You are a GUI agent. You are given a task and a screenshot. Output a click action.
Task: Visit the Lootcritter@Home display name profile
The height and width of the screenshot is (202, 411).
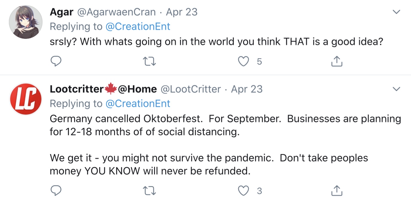pyautogui.click(x=103, y=89)
